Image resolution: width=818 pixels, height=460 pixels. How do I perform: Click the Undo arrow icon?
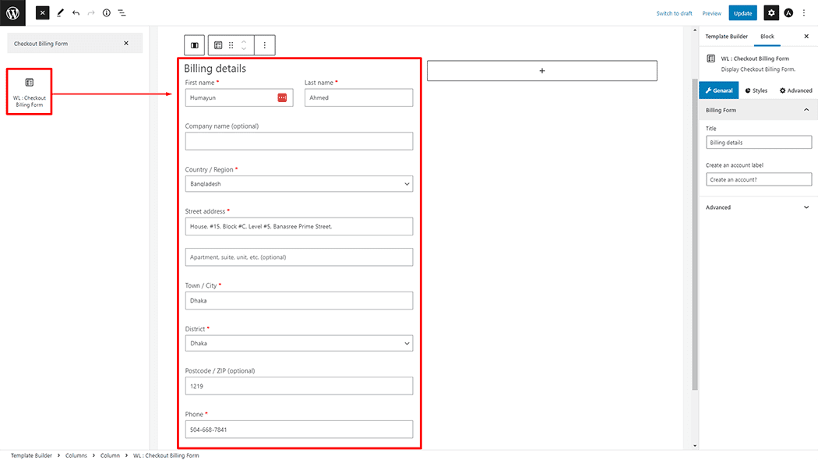click(76, 13)
